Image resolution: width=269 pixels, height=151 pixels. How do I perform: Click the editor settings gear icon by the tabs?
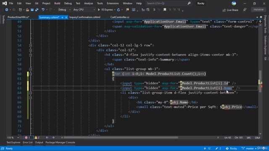tap(261, 17)
